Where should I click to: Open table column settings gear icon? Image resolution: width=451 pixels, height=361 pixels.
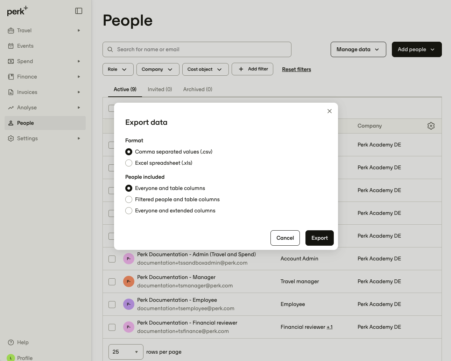point(431,126)
